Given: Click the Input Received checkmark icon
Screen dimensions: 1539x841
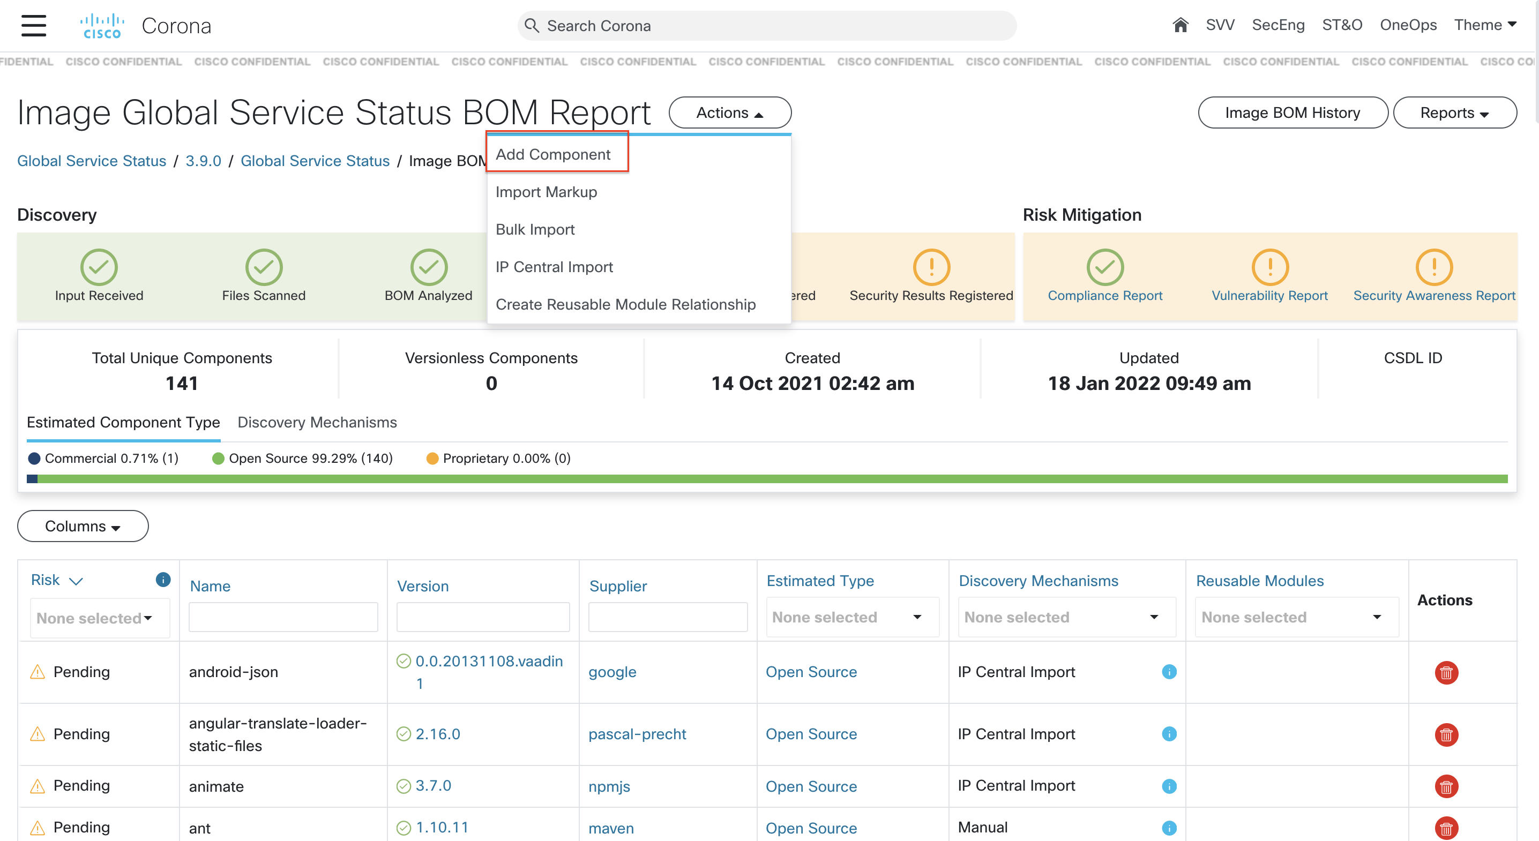Looking at the screenshot, I should tap(99, 267).
